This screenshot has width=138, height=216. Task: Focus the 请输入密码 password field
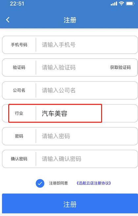point(86,136)
